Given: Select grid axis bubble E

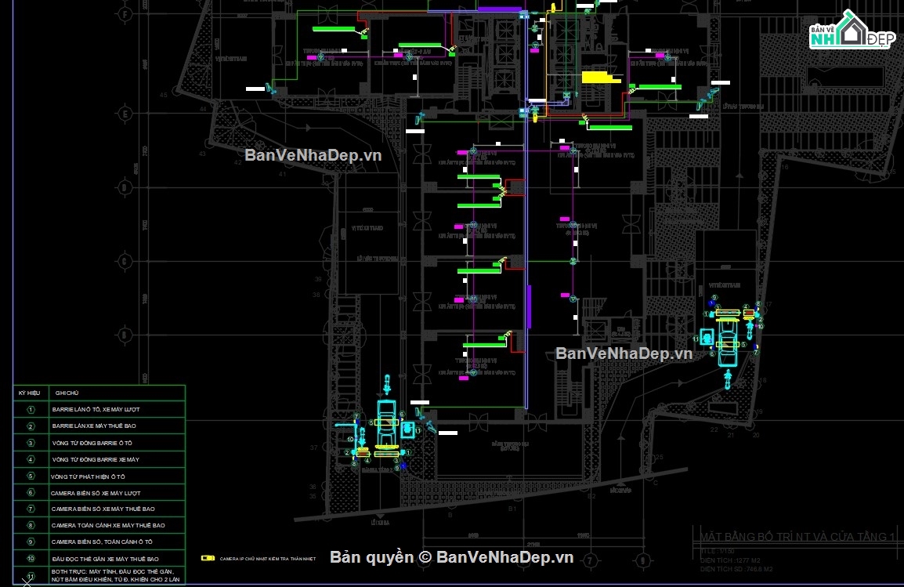Looking at the screenshot, I should [125, 114].
